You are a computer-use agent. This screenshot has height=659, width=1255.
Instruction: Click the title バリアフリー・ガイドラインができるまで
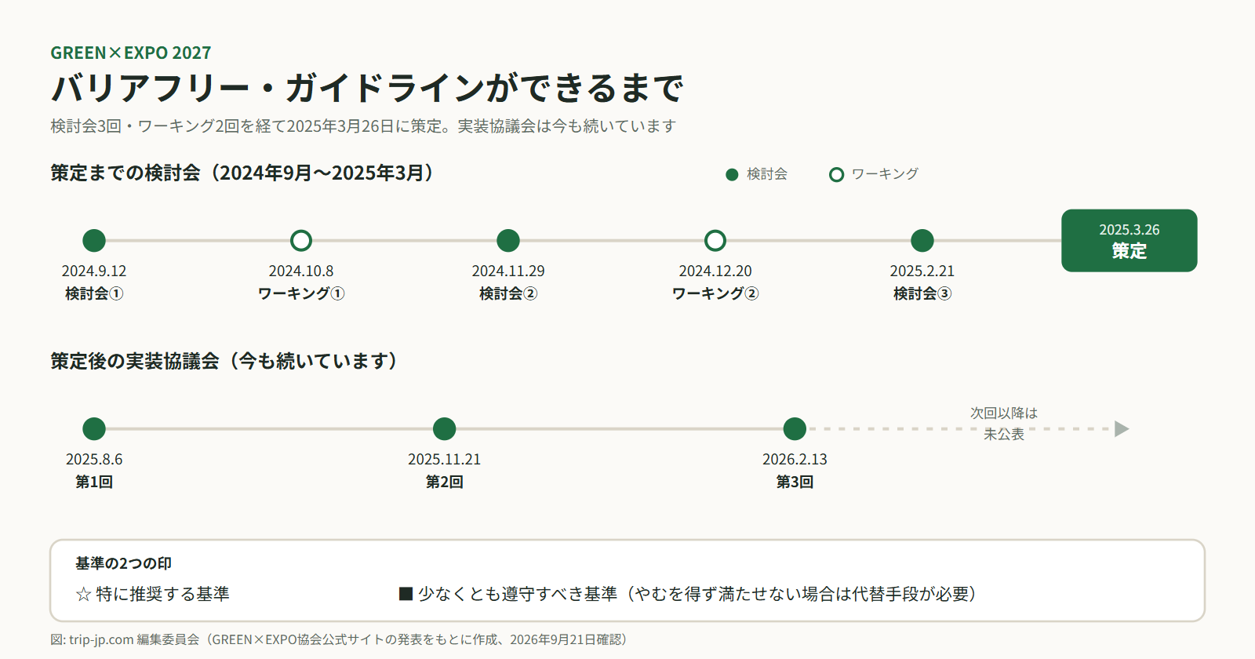click(368, 87)
